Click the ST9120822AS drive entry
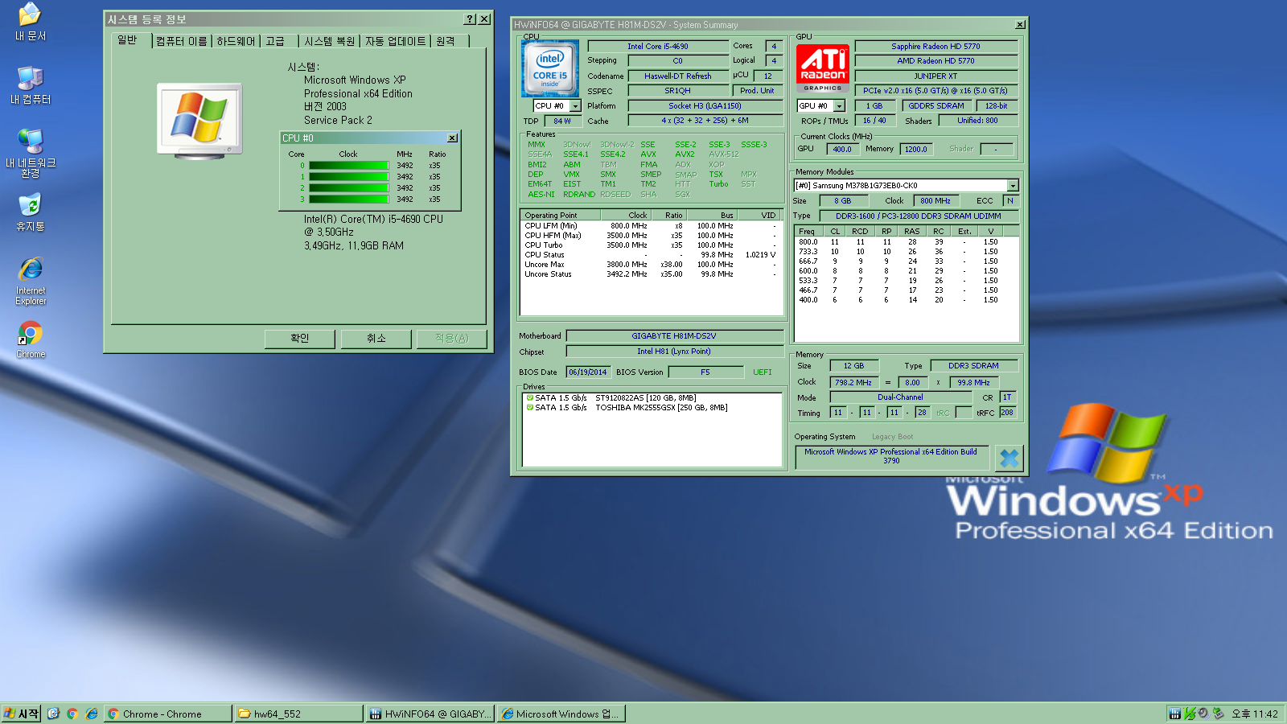 click(652, 398)
